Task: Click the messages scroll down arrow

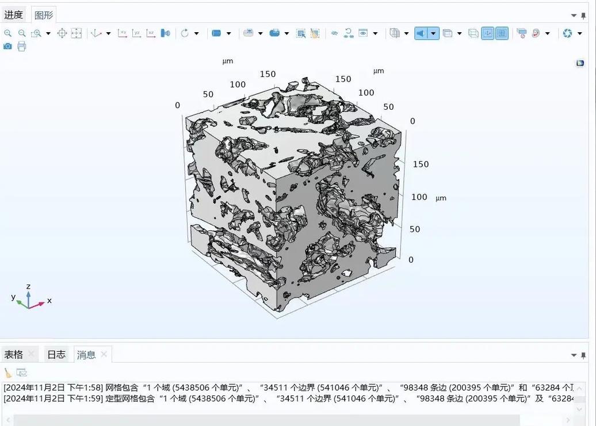Action: 579,409
